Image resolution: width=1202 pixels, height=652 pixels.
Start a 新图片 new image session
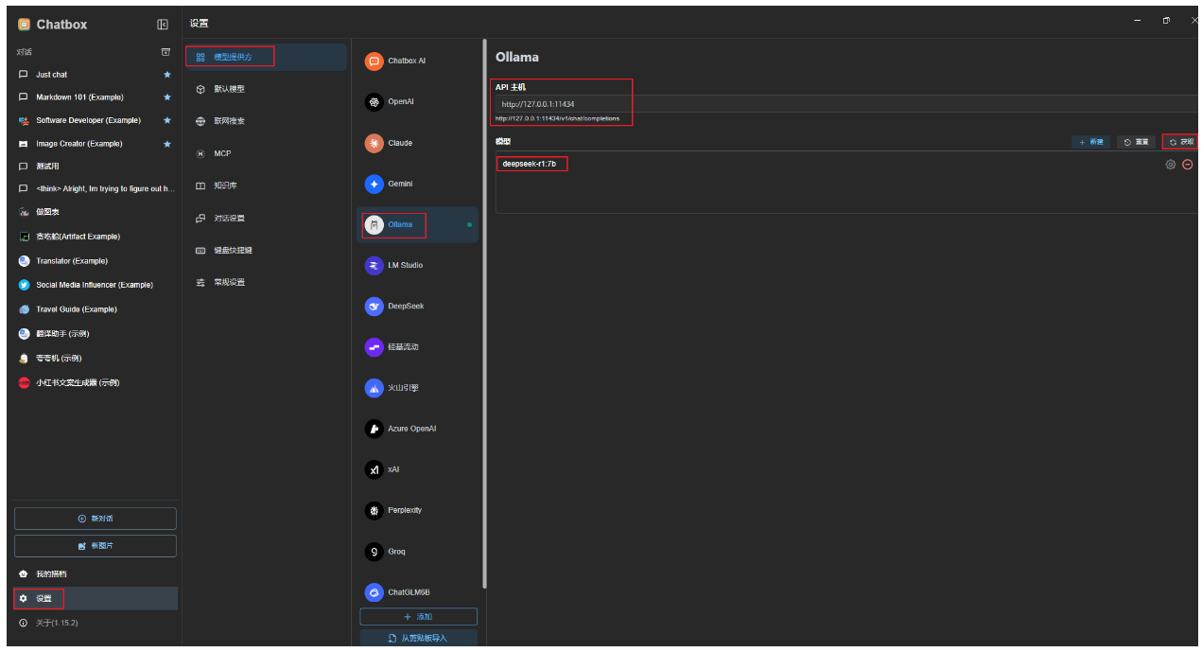pyautogui.click(x=95, y=546)
